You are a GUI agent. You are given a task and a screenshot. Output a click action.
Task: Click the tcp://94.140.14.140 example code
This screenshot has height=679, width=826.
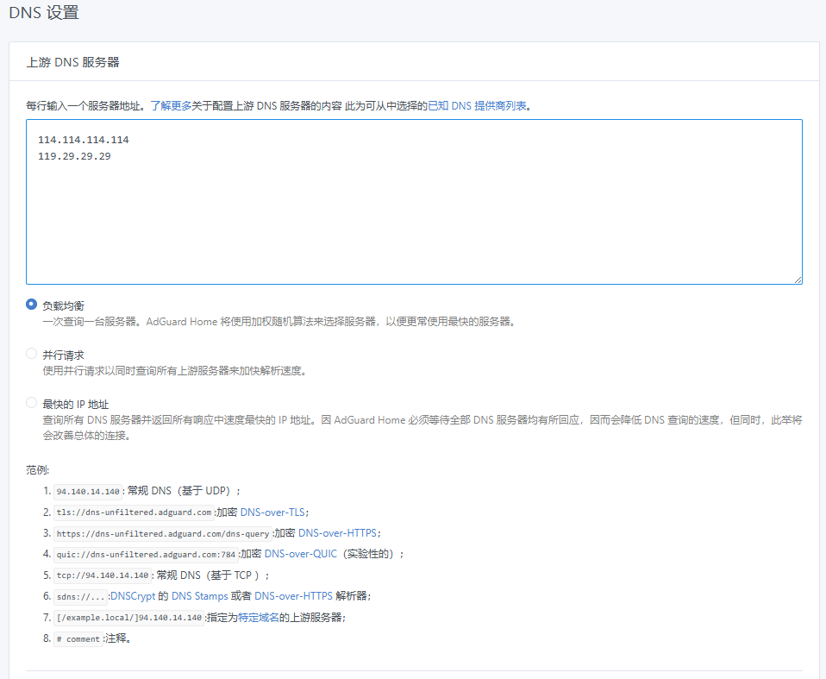103,575
